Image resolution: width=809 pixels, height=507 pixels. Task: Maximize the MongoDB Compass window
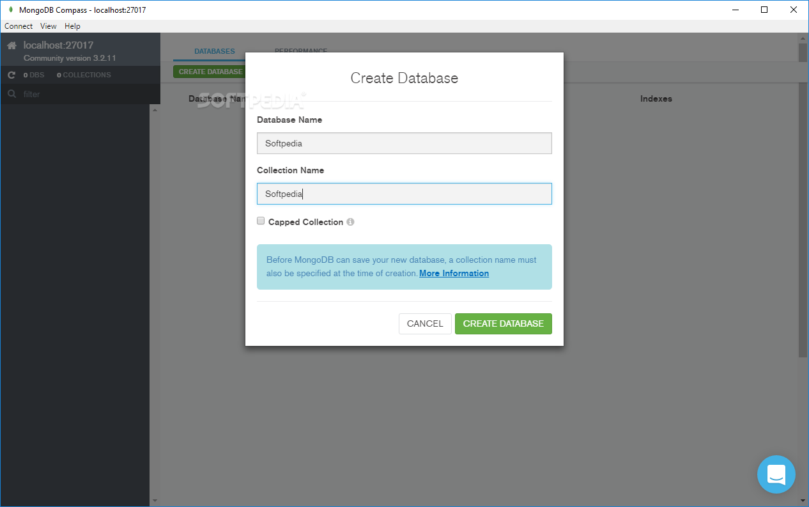764,10
